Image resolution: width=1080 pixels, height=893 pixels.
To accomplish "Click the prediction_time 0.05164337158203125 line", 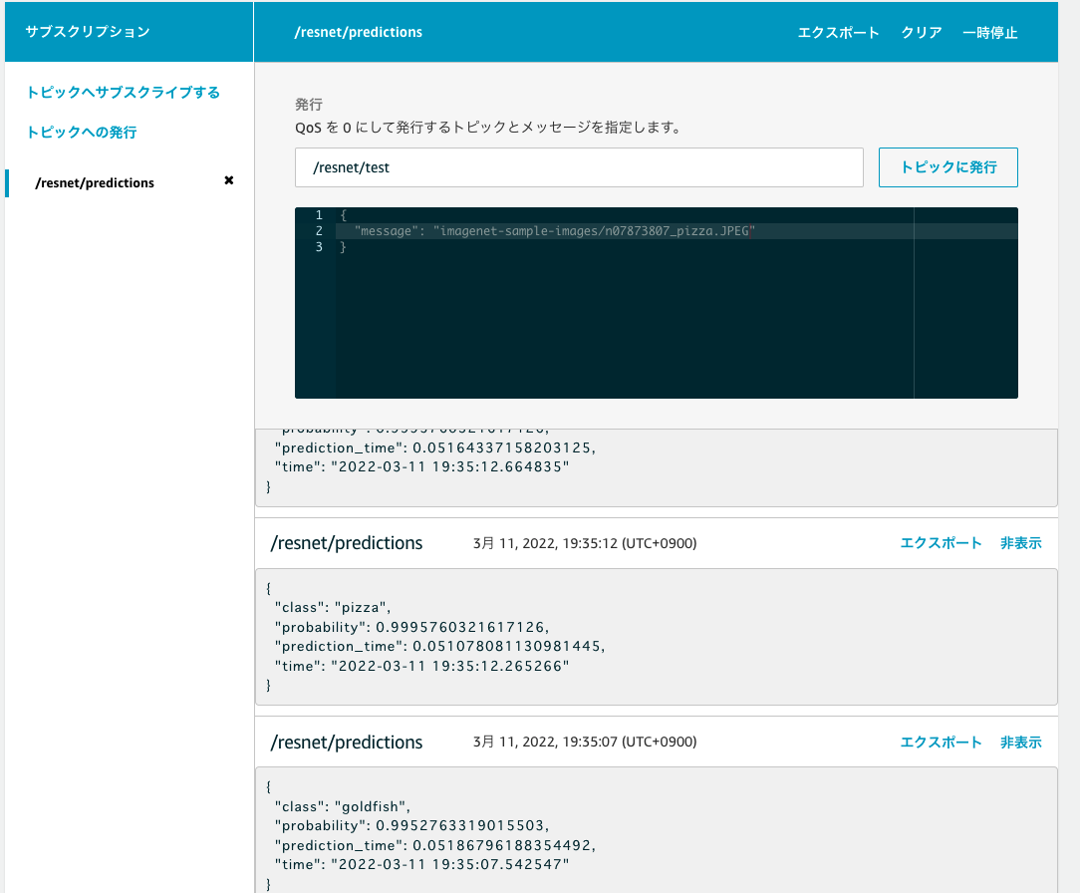I will [x=434, y=447].
